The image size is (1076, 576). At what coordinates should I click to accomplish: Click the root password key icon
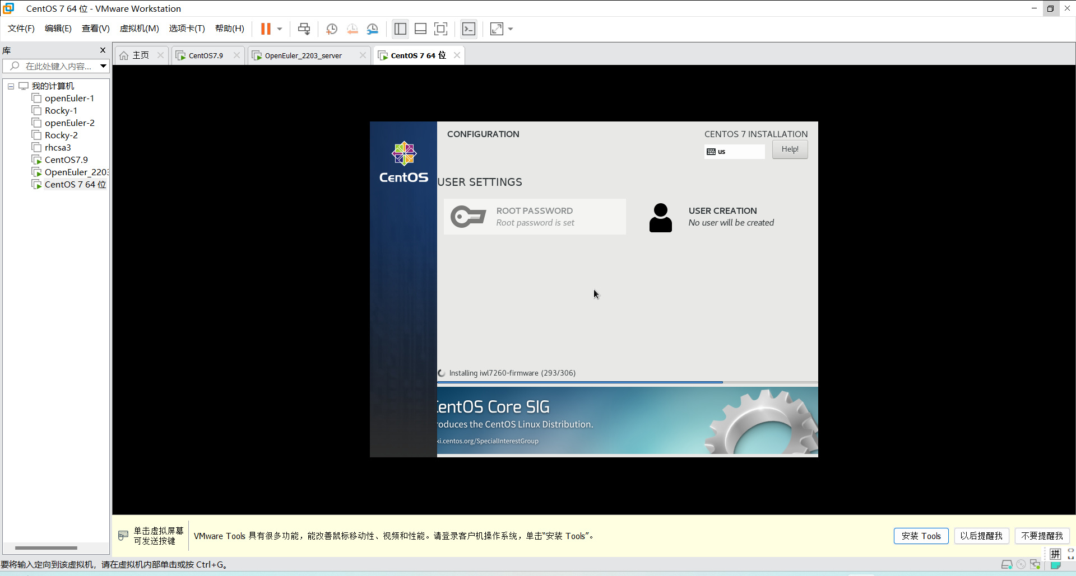468,217
